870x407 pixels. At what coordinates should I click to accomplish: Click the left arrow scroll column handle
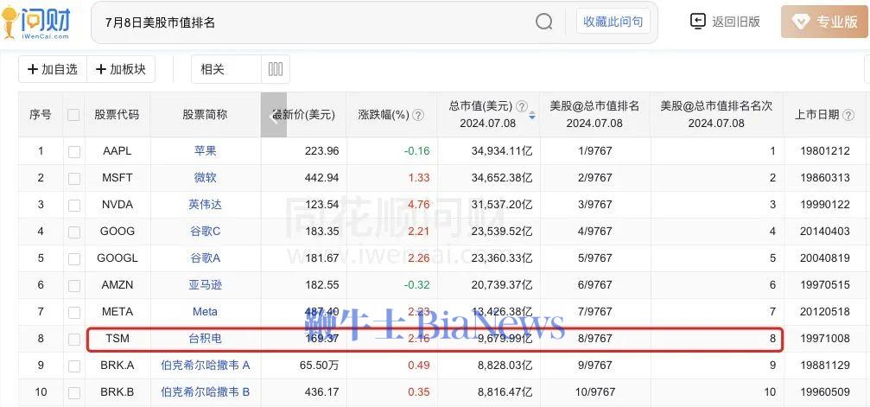pyautogui.click(x=274, y=115)
